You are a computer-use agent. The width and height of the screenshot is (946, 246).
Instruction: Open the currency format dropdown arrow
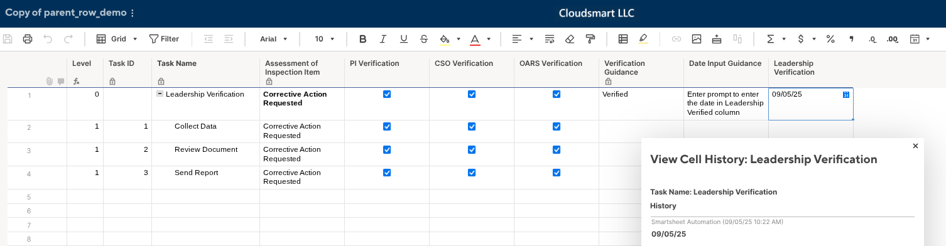click(814, 39)
